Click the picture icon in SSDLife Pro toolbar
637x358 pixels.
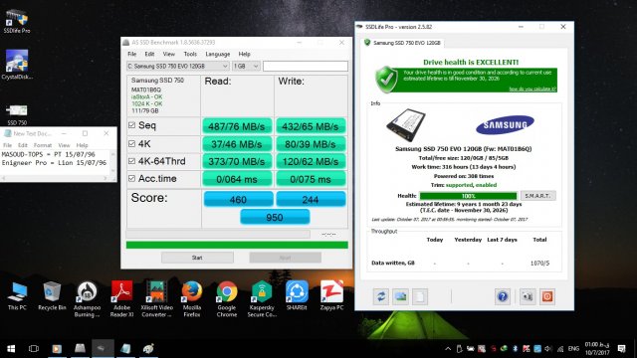pos(400,296)
